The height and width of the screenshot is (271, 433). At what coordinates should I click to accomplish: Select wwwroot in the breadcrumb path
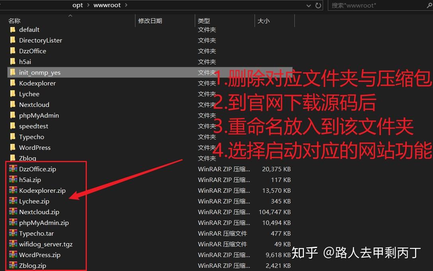(x=108, y=5)
